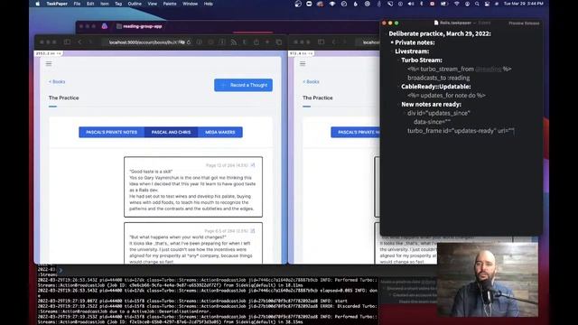
Task: Open the Help menu
Action: [x=209, y=4]
